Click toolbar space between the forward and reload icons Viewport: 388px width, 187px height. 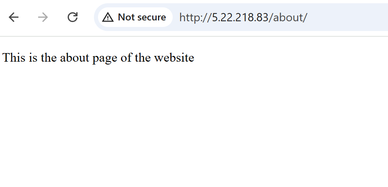tap(58, 17)
